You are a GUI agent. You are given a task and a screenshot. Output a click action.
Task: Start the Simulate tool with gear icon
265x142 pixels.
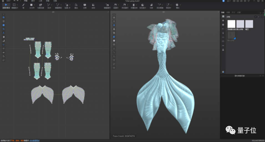click(177, 5)
